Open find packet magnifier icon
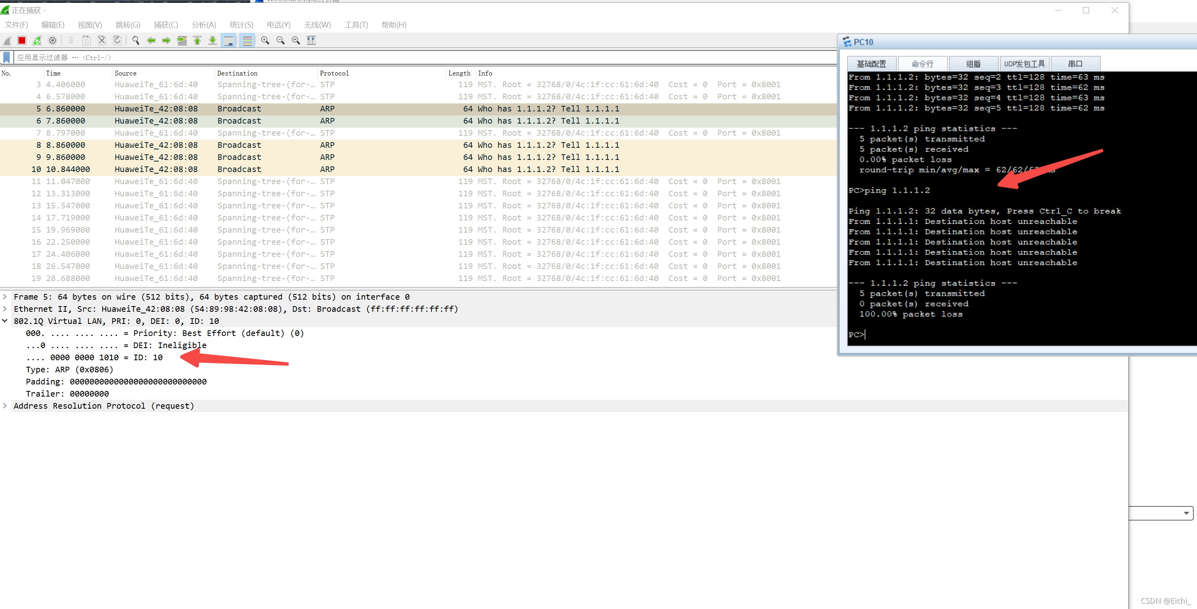 (x=136, y=40)
